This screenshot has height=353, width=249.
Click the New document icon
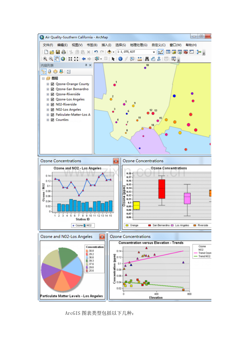pyautogui.click(x=46, y=52)
